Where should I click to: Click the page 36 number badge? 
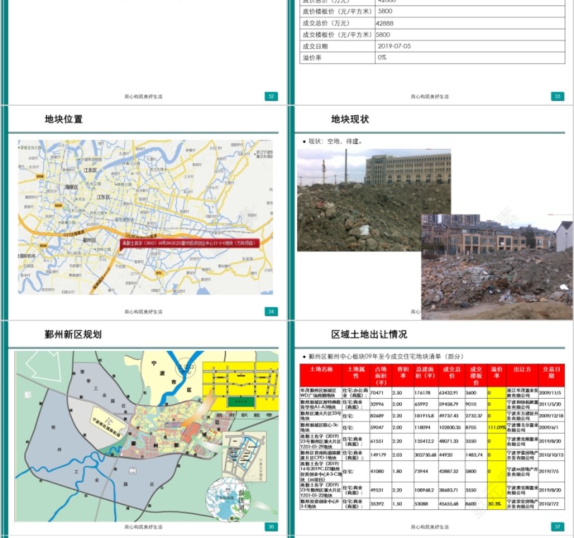pos(271,526)
